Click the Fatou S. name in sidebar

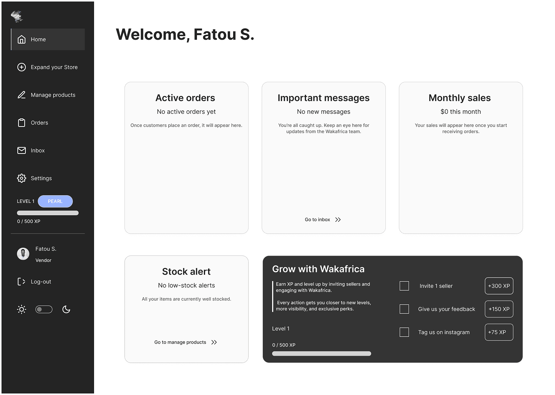[x=46, y=249]
